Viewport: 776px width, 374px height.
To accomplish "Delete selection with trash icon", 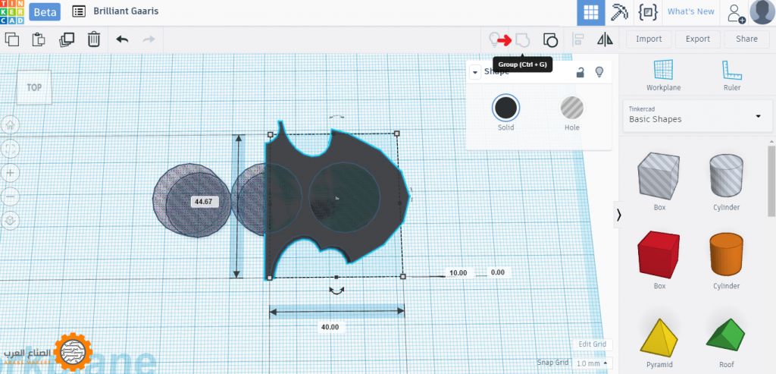I will click(94, 39).
